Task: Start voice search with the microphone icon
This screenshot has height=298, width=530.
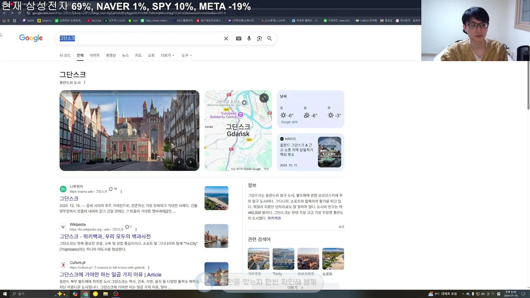Action: [249, 38]
